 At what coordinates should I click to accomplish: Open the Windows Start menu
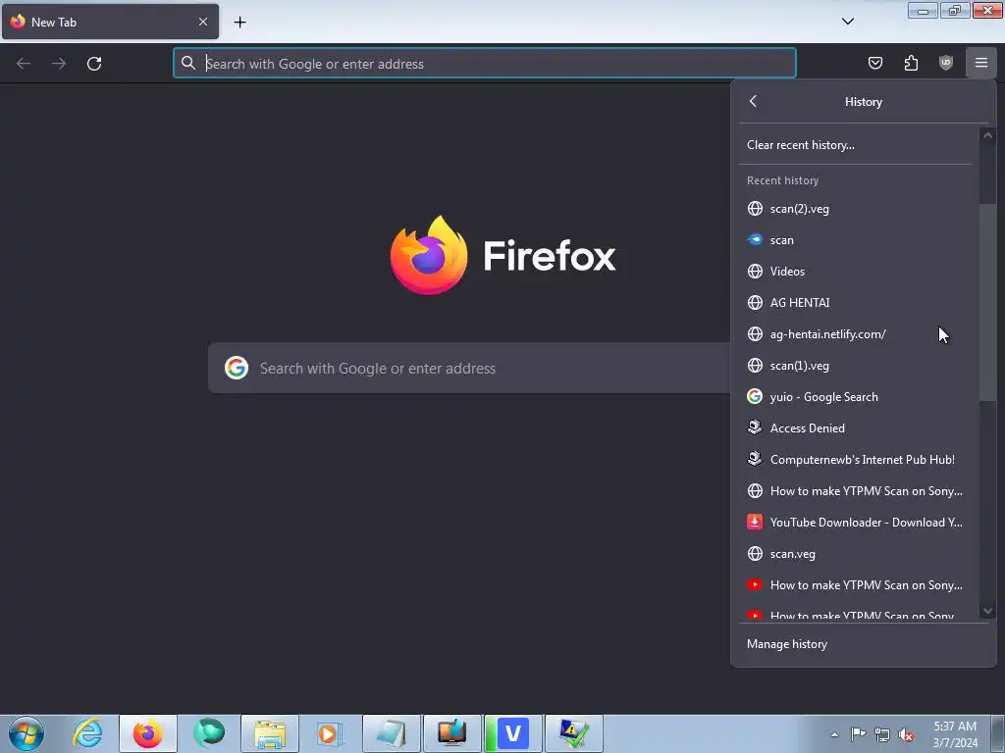click(26, 733)
